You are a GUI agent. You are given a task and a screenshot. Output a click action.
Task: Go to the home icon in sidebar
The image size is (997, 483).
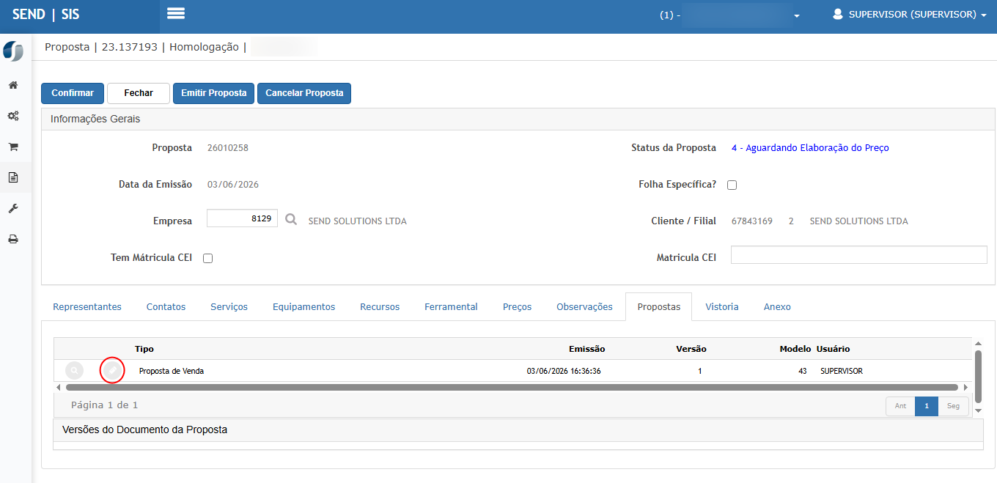13,85
